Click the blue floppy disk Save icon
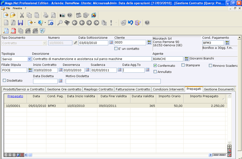 (x=20, y=23)
